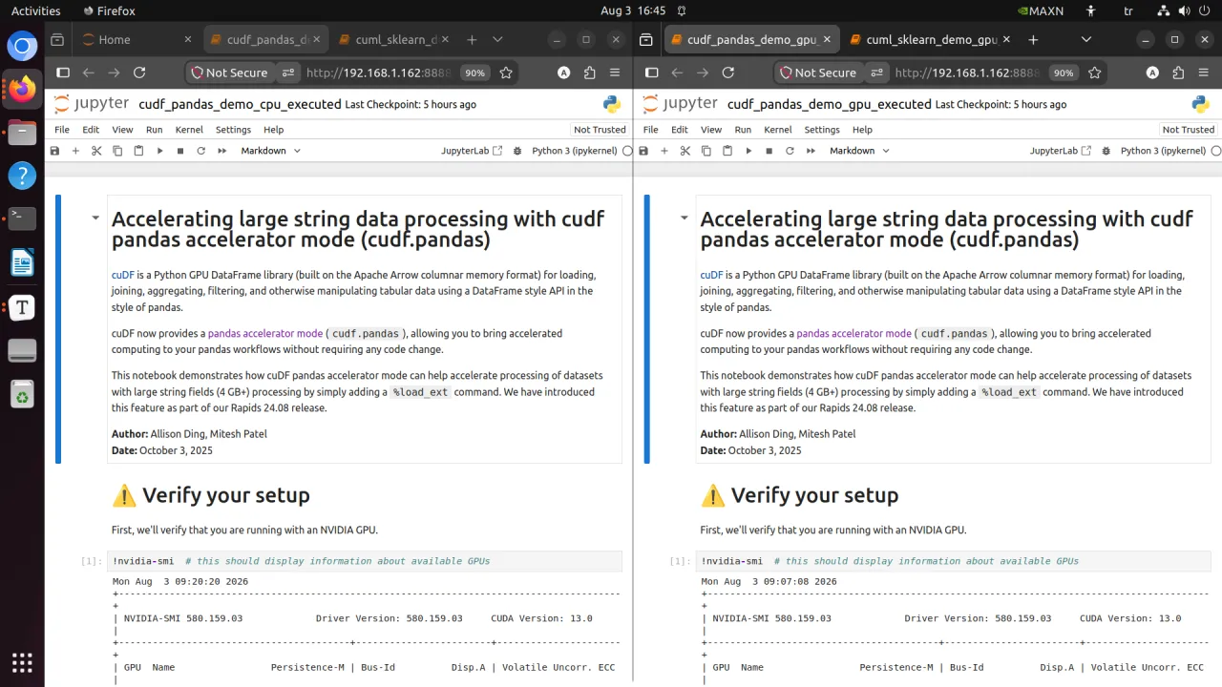This screenshot has height=687, width=1222.
Task: Open the account button in the right Firefox window
Action: (1152, 73)
